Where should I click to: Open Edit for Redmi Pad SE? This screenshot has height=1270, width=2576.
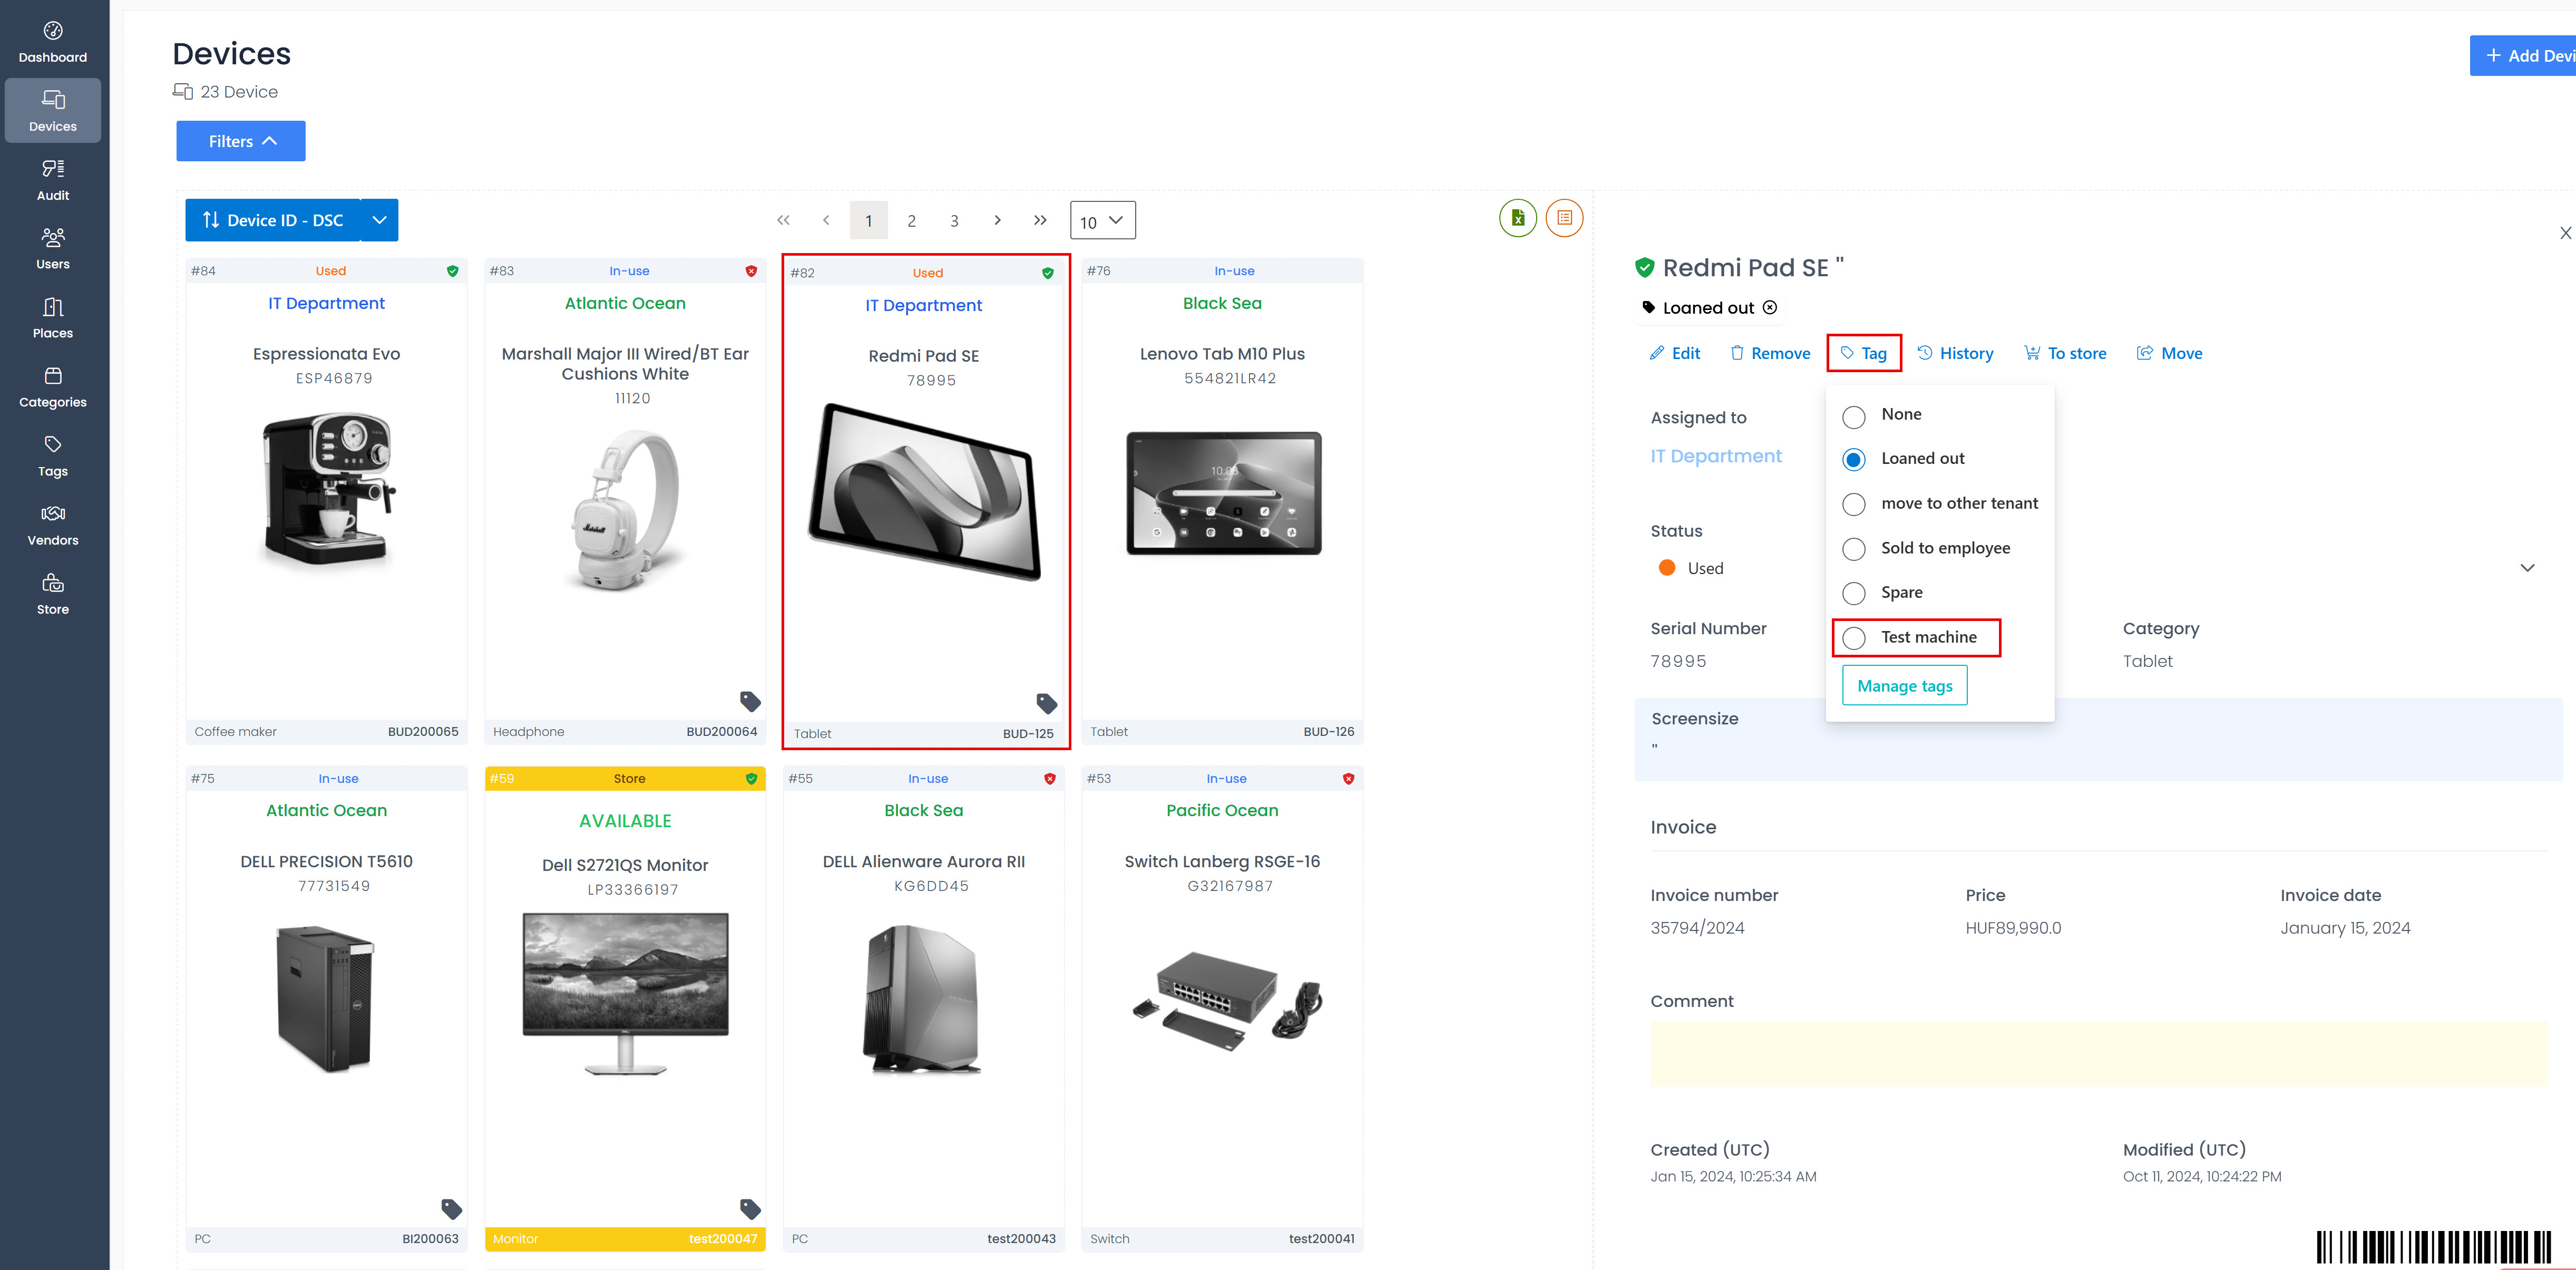[x=1675, y=353]
